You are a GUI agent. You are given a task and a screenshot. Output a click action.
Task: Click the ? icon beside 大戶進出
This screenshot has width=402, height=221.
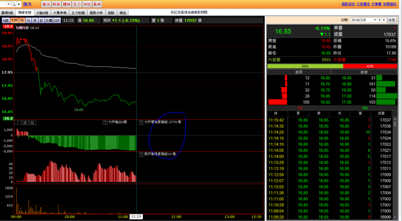click(105, 123)
